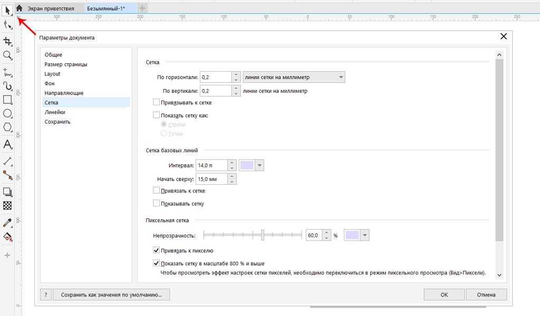Select the Crop tool
The width and height of the screenshot is (540, 316).
pyautogui.click(x=7, y=41)
